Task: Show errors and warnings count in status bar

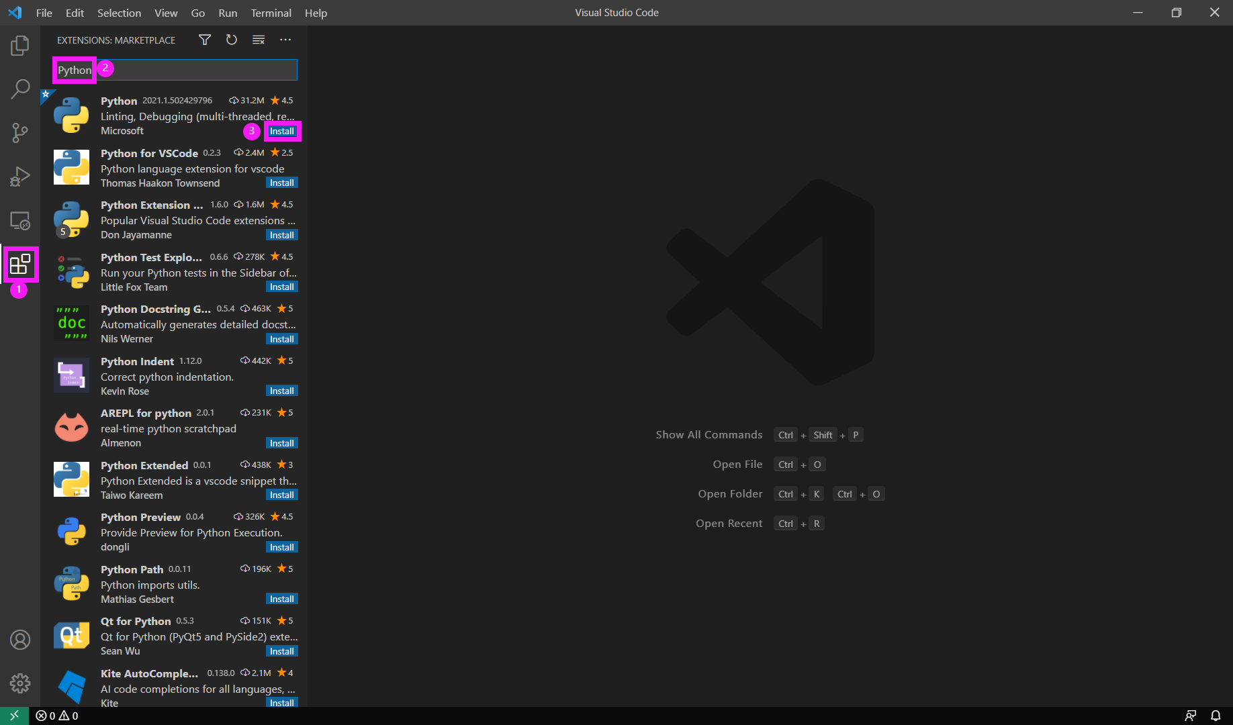Action: 57,716
